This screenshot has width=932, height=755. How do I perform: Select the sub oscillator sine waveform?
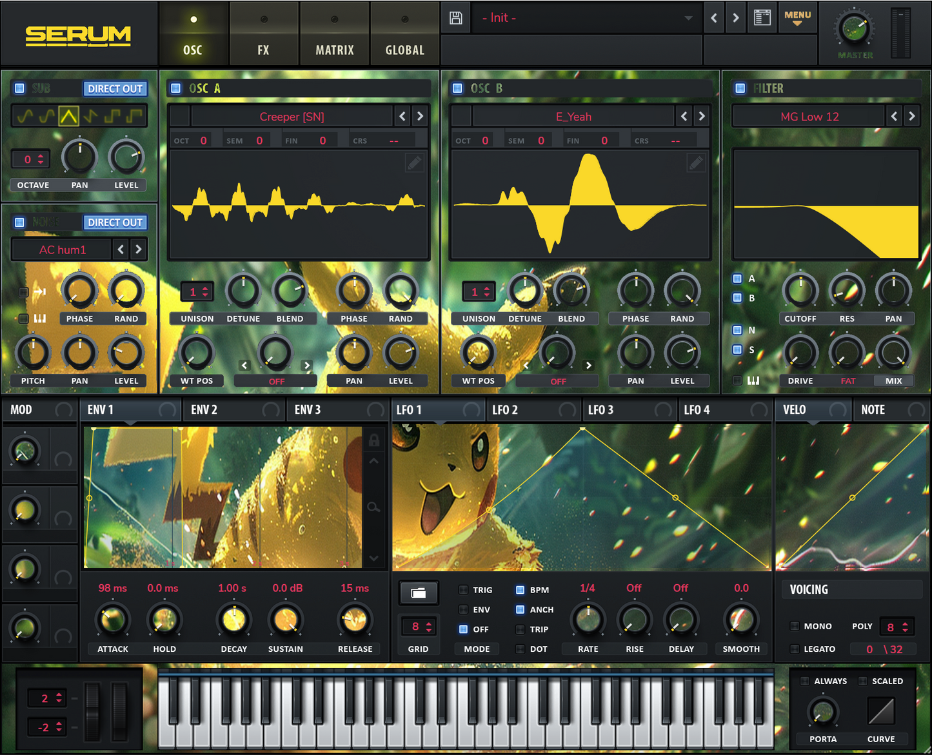[x=25, y=116]
